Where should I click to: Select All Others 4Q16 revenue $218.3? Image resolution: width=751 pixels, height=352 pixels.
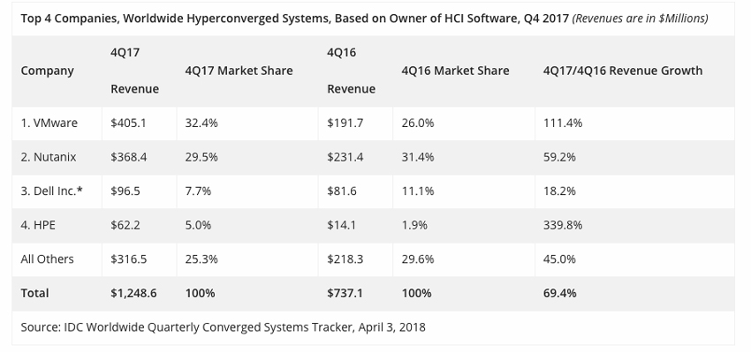point(345,258)
